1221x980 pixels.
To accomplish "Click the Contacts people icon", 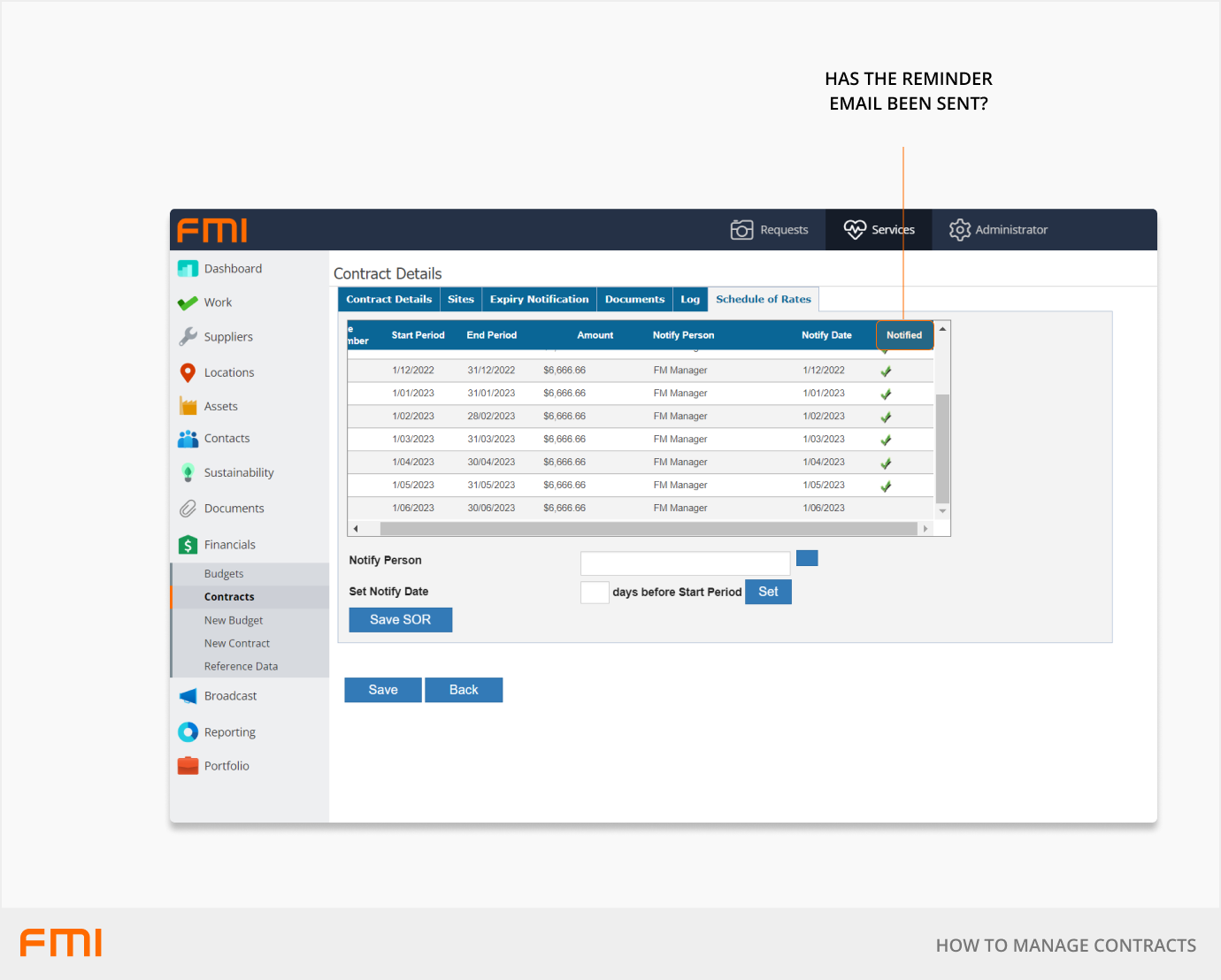I will click(x=188, y=439).
